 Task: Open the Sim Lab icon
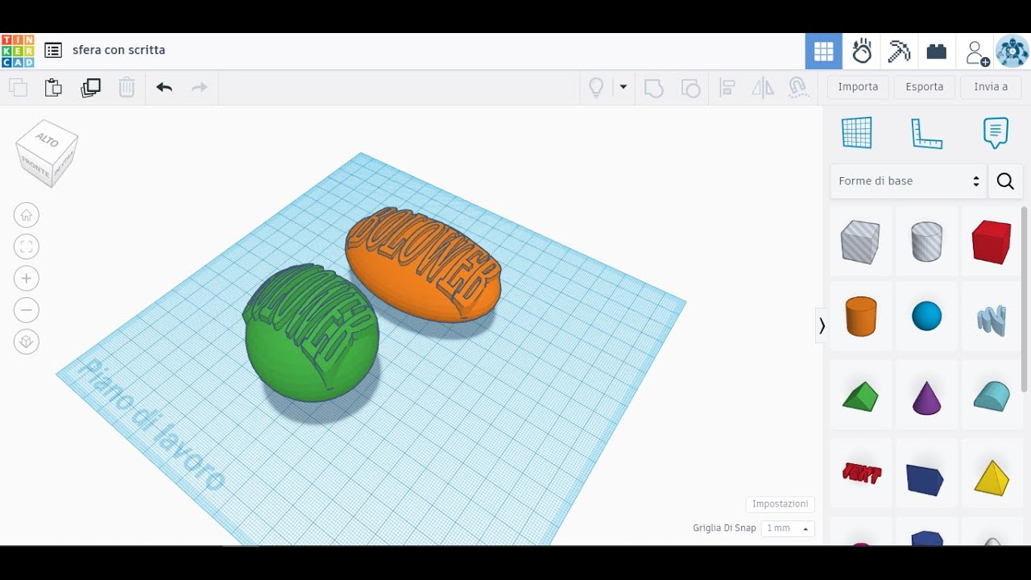862,52
